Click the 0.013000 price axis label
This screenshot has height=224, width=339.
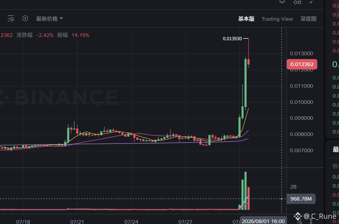click(x=301, y=53)
